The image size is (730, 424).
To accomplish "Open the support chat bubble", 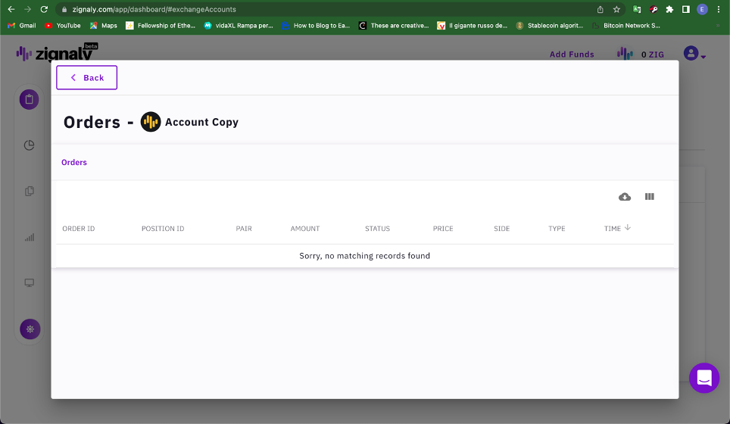I will pos(704,378).
